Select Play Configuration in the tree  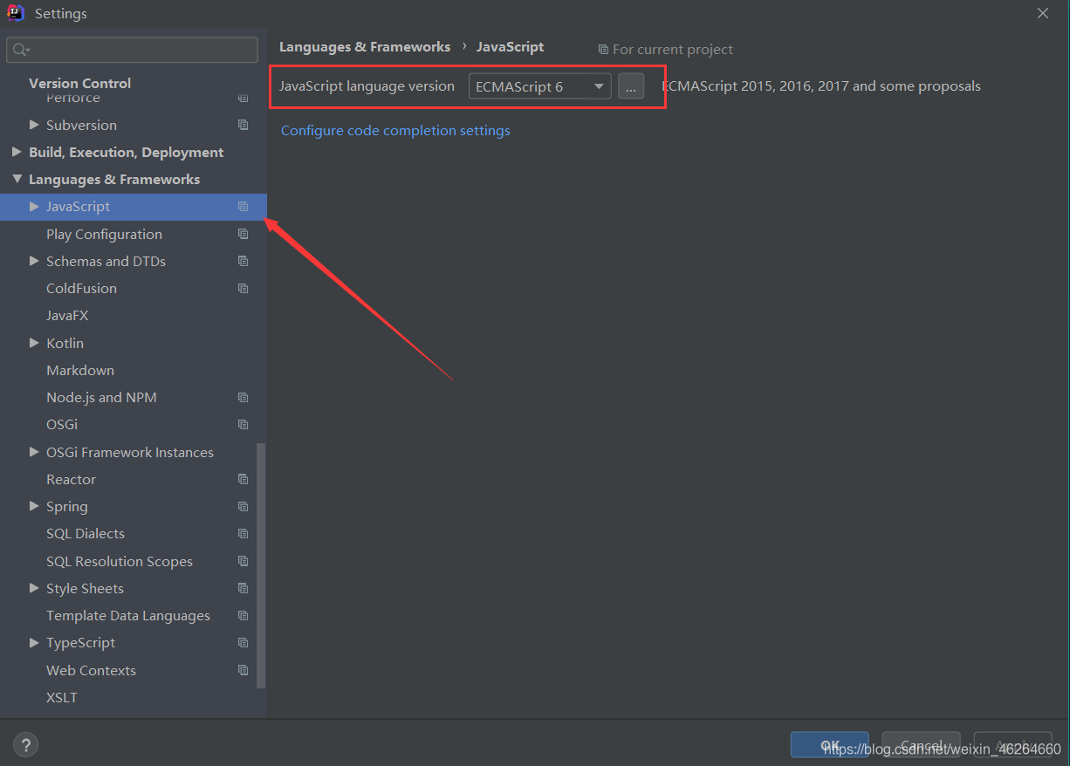click(104, 234)
